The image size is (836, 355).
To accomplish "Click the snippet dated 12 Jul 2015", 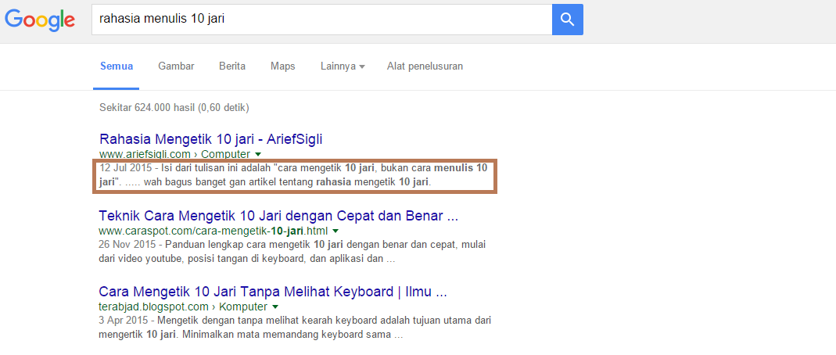I will click(293, 175).
